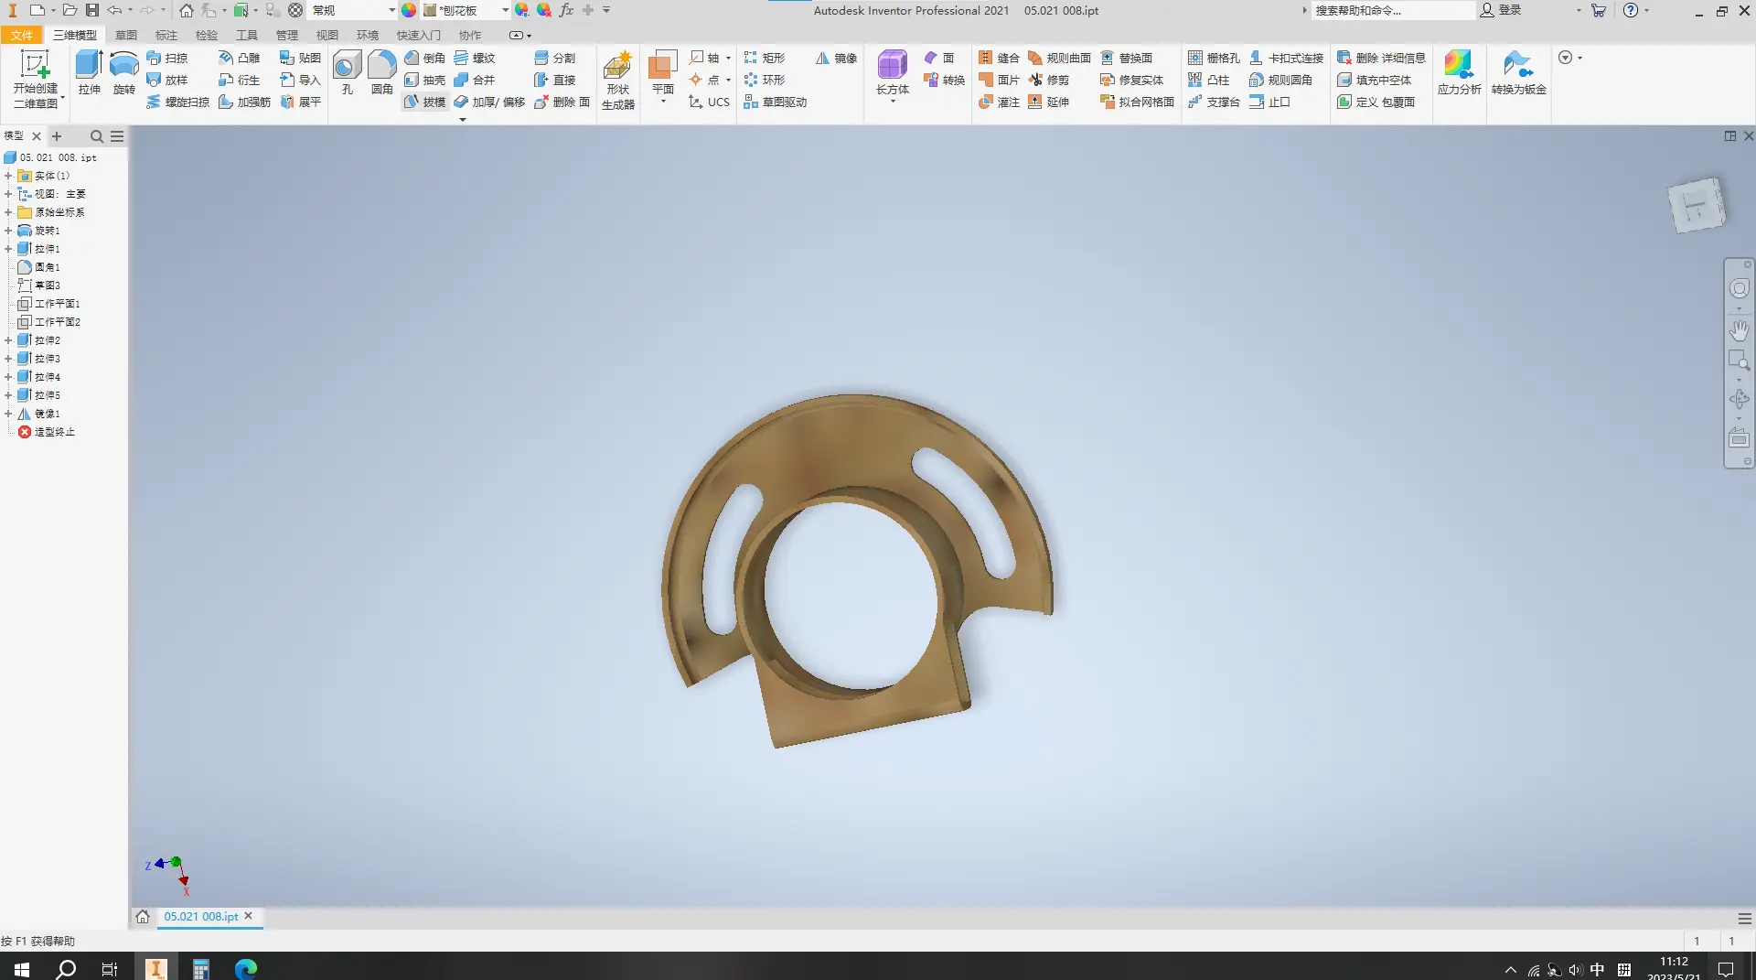
Task: Click the Circular pattern (环形) tool
Action: (765, 80)
